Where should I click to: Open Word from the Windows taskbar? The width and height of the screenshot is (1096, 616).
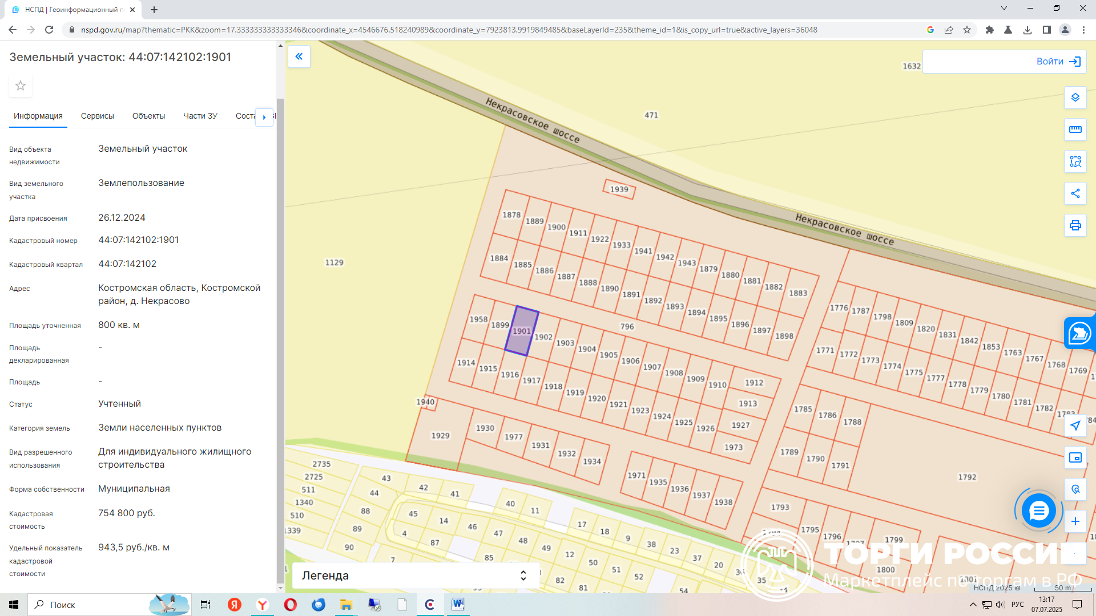(x=458, y=604)
